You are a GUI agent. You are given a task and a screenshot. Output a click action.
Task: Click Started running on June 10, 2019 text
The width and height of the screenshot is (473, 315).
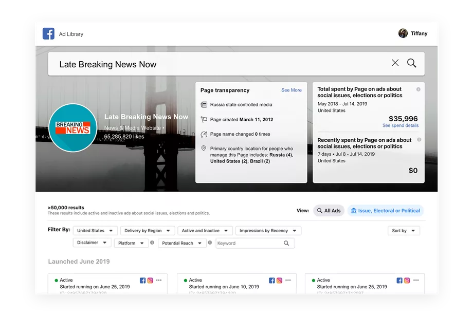click(x=224, y=287)
